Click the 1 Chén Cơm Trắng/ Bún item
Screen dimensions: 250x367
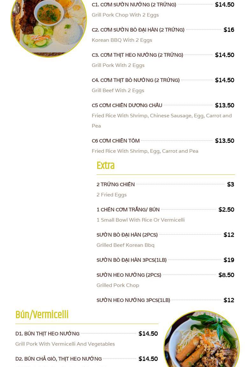(128, 210)
